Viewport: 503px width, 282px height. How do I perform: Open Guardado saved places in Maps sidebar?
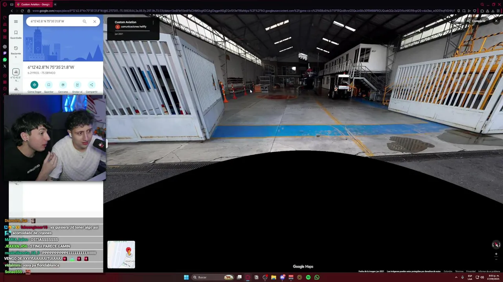[16, 34]
